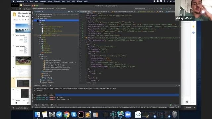The image size is (212, 119).
Task: Click the dist breadcrumb below the editor
Action: tap(94, 83)
